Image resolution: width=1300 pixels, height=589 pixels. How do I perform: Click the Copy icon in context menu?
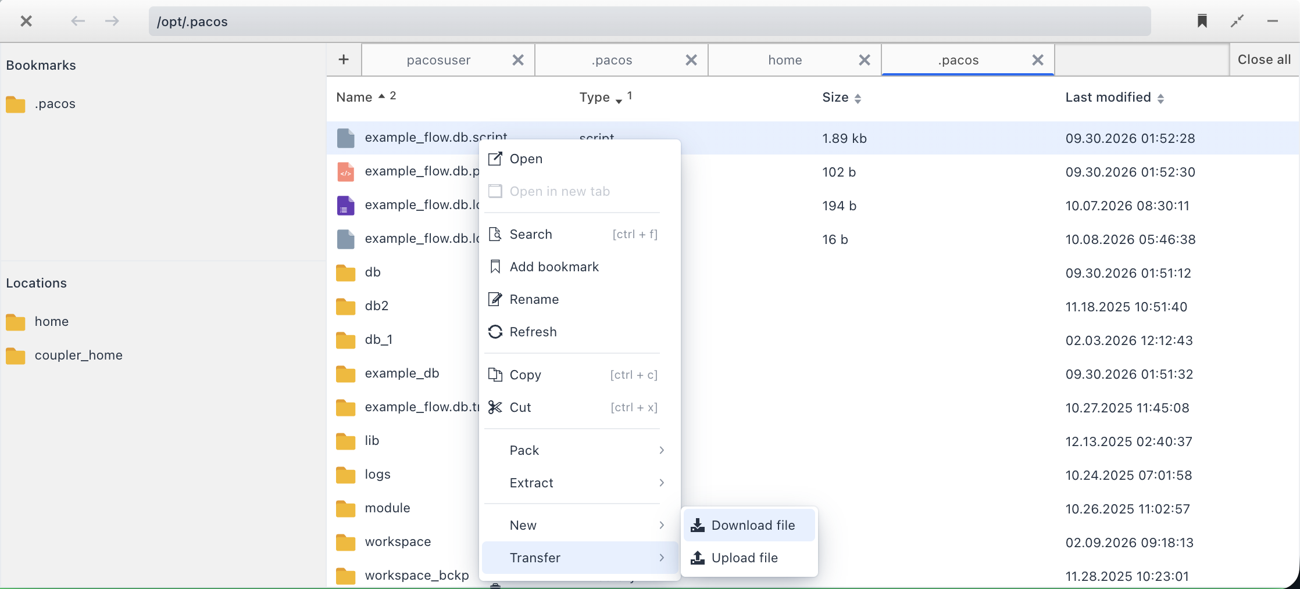point(495,375)
